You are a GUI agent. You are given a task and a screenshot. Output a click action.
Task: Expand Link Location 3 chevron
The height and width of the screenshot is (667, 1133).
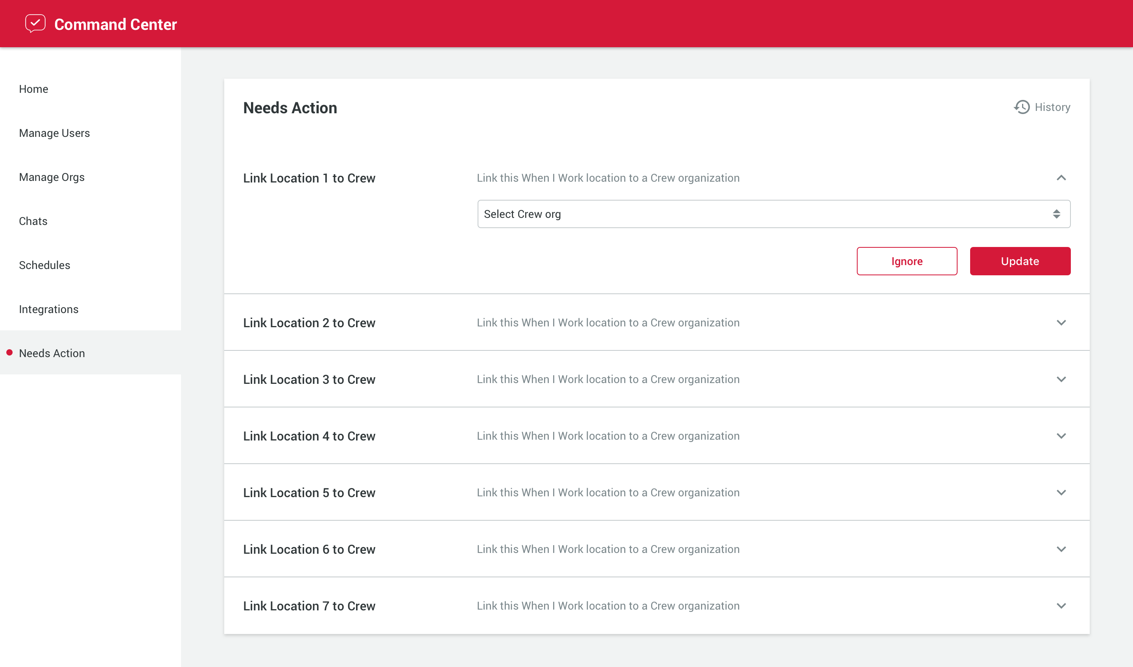1061,380
